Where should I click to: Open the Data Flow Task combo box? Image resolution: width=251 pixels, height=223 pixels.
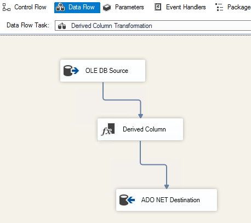pyautogui.click(x=153, y=26)
